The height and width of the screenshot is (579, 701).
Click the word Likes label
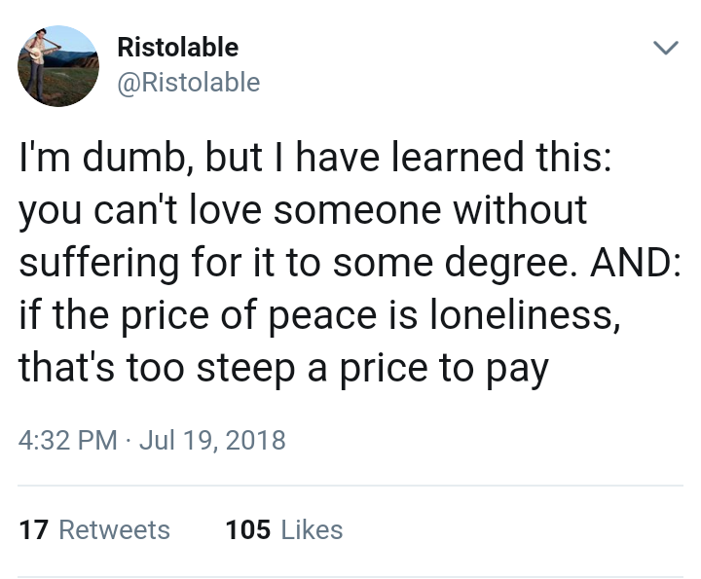tap(312, 529)
